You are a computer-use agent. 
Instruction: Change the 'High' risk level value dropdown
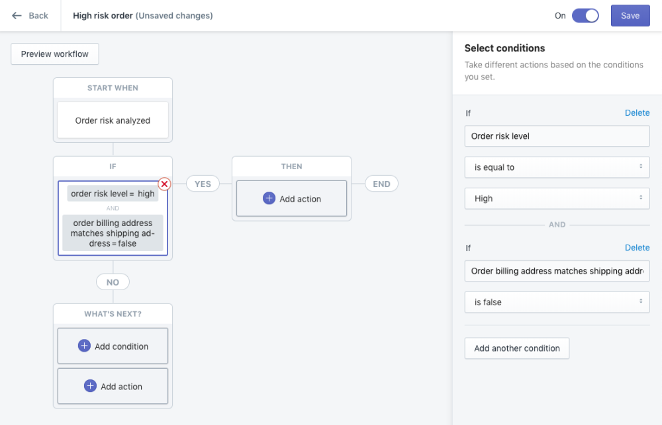pyautogui.click(x=557, y=198)
